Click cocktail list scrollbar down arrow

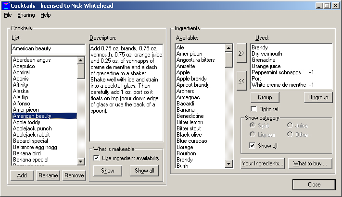[81, 162]
